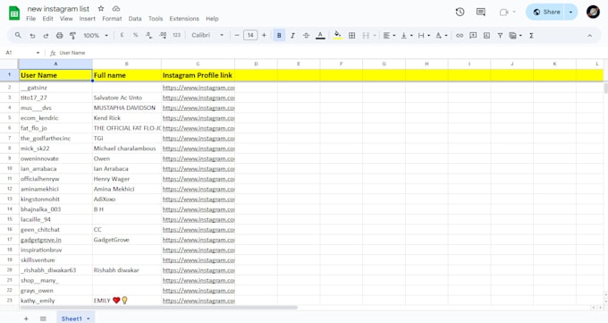Screen dimensions: 608x323
Task: Open the text rotation dropdown
Action: 442,35
